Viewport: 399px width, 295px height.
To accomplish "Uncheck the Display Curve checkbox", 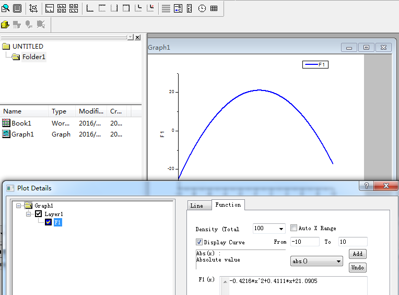I will point(199,242).
